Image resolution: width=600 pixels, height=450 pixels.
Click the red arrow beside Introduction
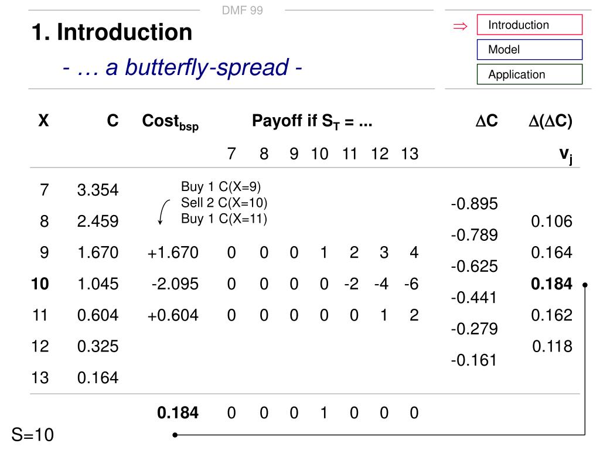point(460,26)
